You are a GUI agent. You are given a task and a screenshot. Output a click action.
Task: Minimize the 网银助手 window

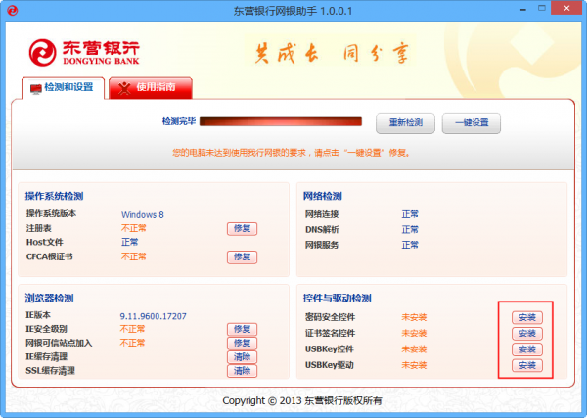click(523, 9)
